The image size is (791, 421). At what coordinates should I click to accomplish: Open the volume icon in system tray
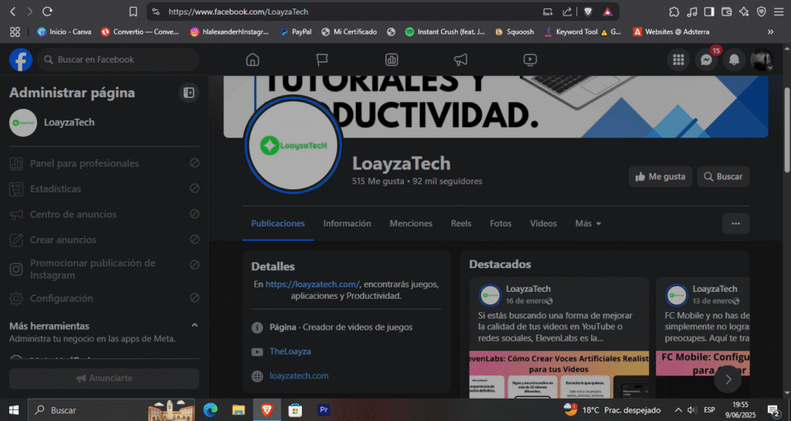click(691, 410)
